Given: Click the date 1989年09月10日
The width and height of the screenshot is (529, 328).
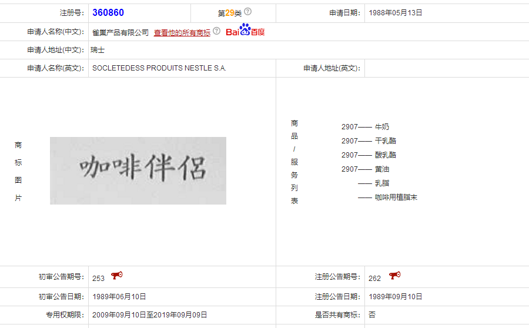Looking at the screenshot, I should (x=396, y=297).
